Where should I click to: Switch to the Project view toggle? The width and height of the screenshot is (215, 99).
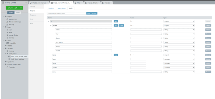[x=11, y=13]
